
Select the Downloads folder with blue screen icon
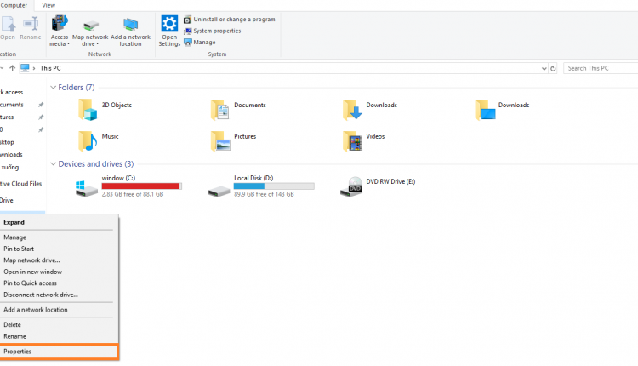(485, 110)
